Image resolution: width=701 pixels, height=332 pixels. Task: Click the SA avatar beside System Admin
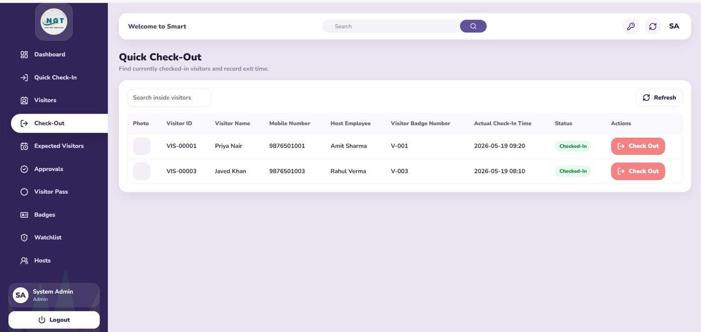21,295
